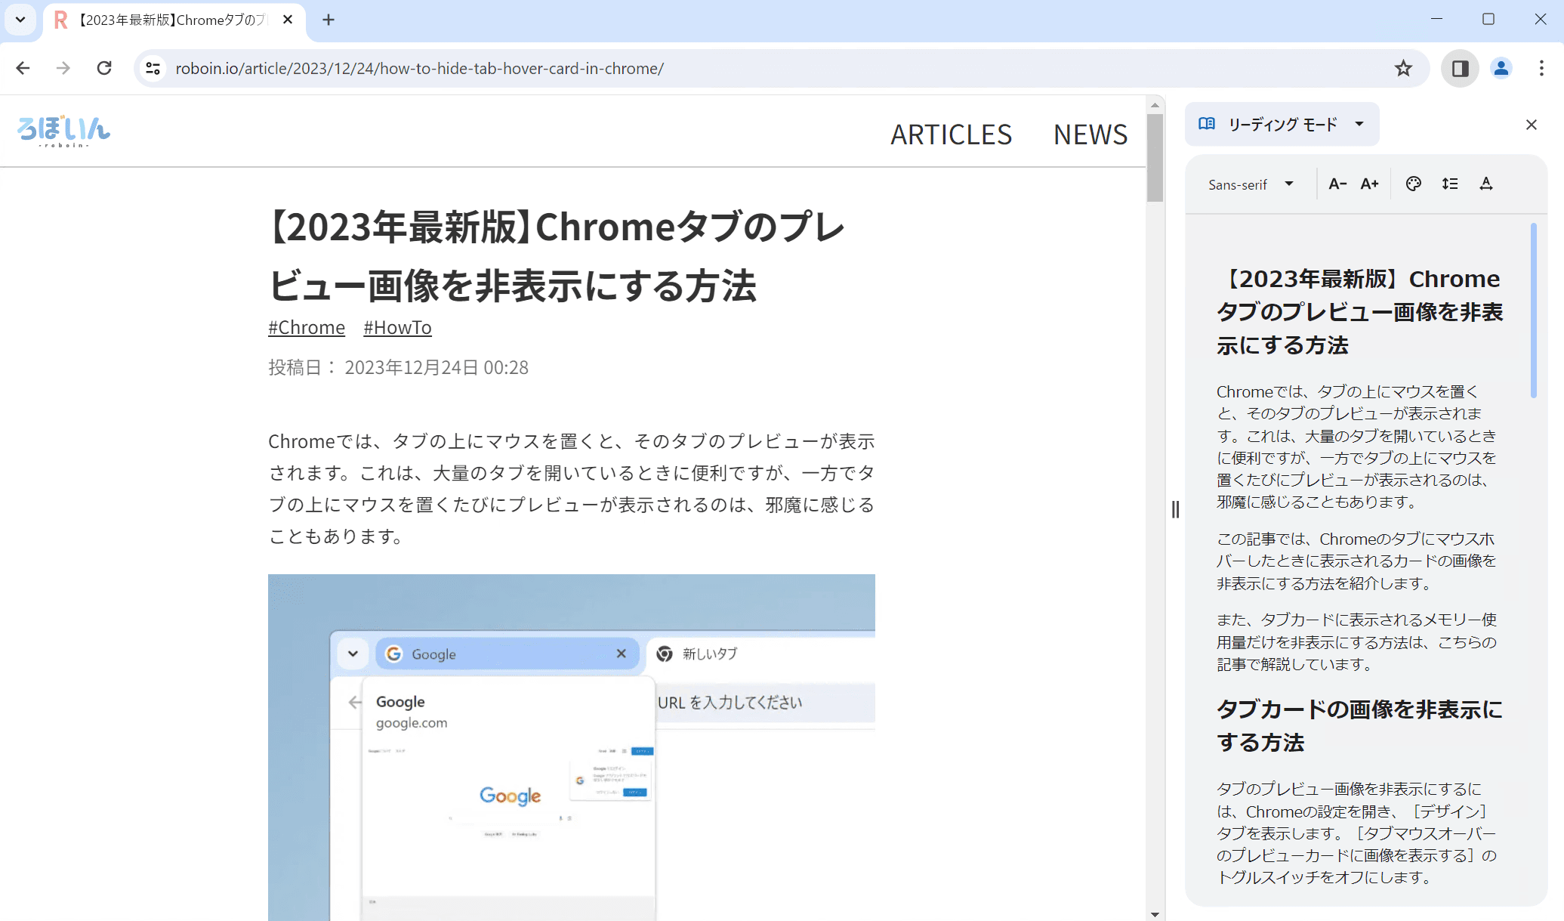
Task: Bookmark this page with star icon
Action: pyautogui.click(x=1403, y=69)
